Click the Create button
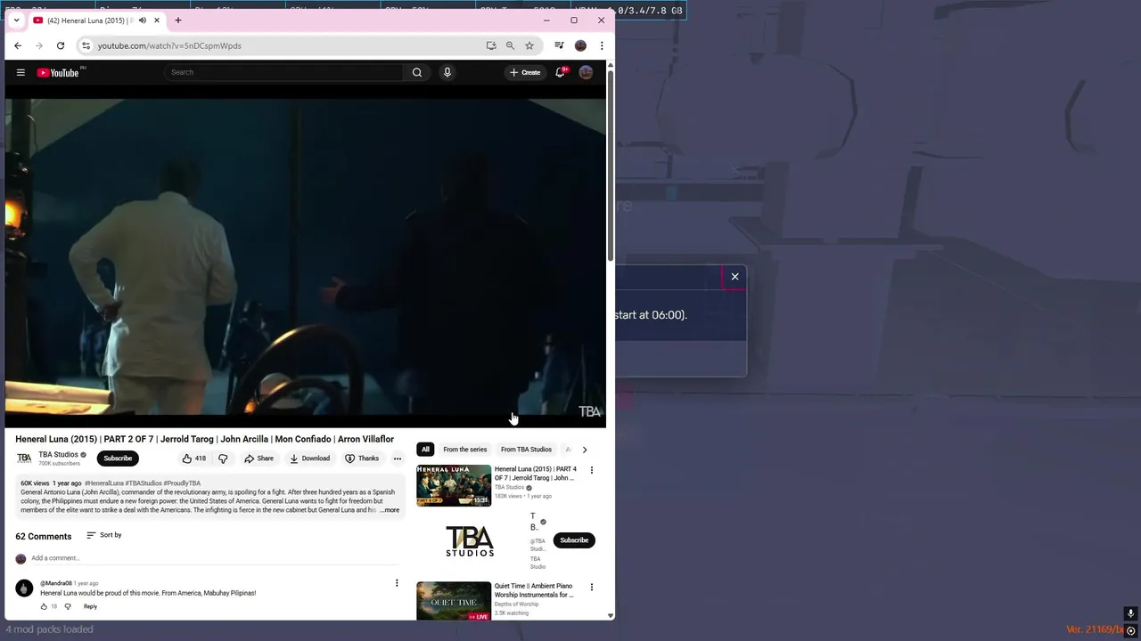Viewport: 1141px width, 641px height. click(524, 72)
